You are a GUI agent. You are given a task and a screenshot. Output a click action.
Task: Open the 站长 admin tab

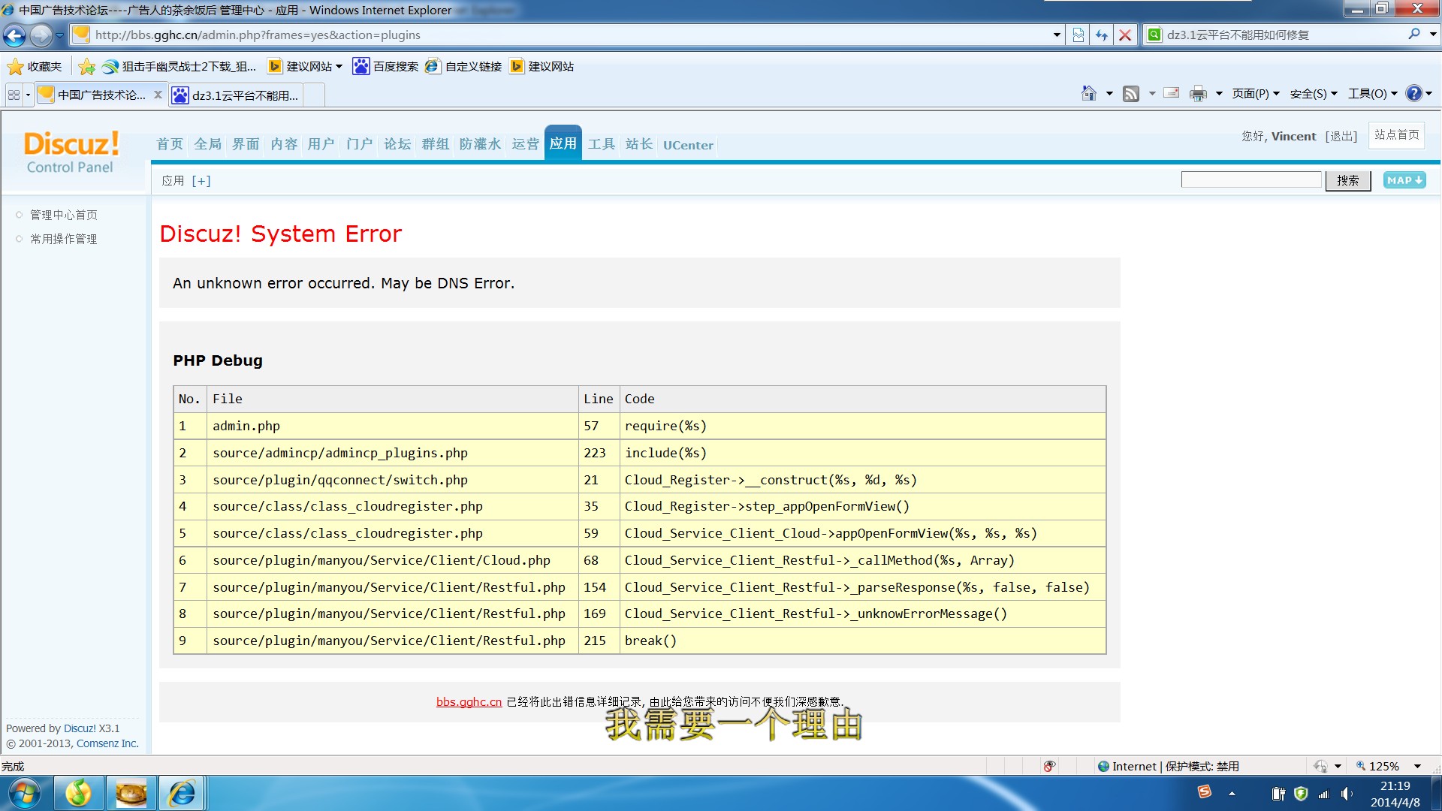pos(639,144)
